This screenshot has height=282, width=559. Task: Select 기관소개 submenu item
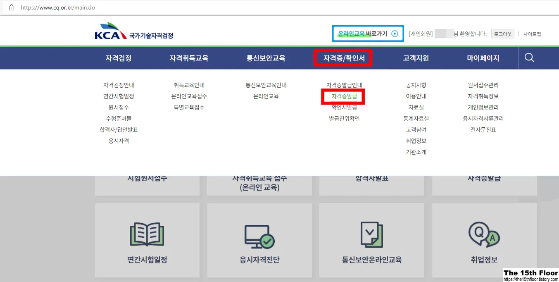[416, 152]
